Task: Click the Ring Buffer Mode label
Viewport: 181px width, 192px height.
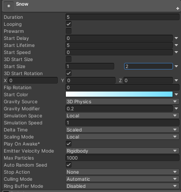Action: click(24, 186)
